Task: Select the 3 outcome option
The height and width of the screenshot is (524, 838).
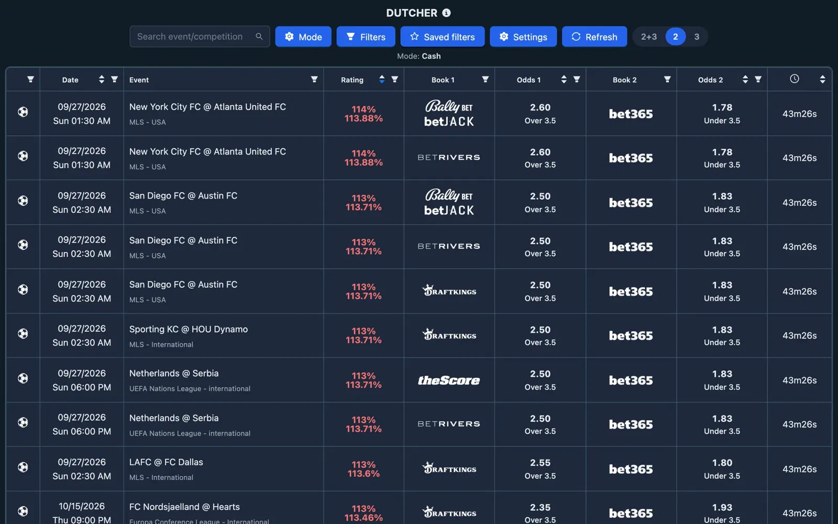Action: pyautogui.click(x=697, y=37)
